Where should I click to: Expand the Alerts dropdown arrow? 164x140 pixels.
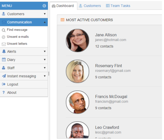(45, 51)
